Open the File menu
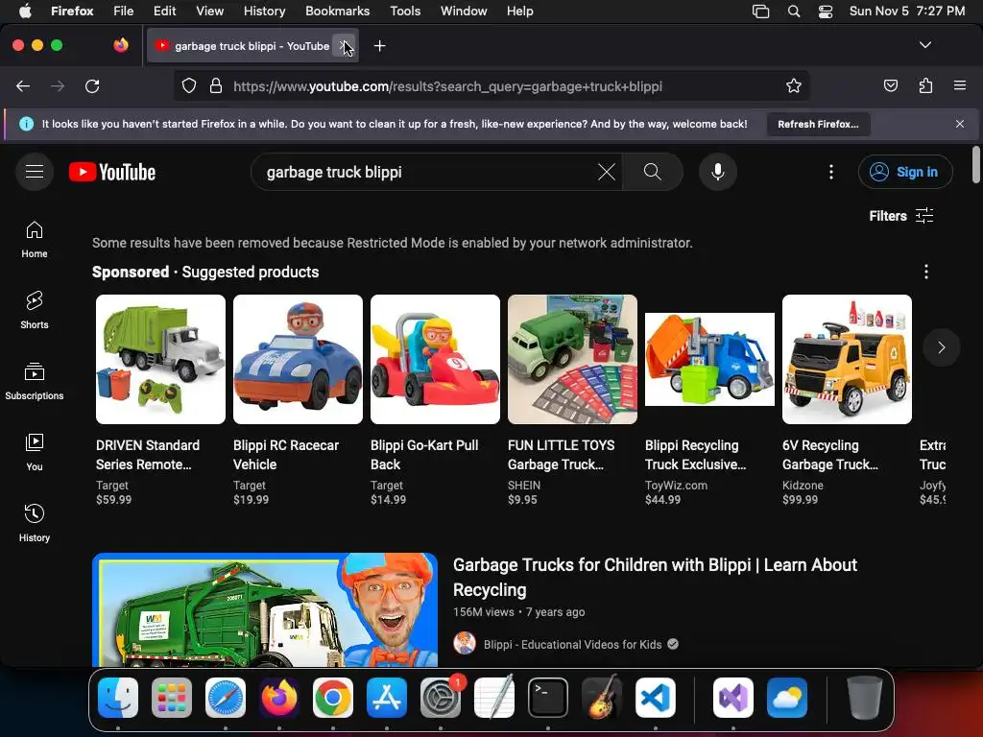This screenshot has width=983, height=737. [124, 11]
